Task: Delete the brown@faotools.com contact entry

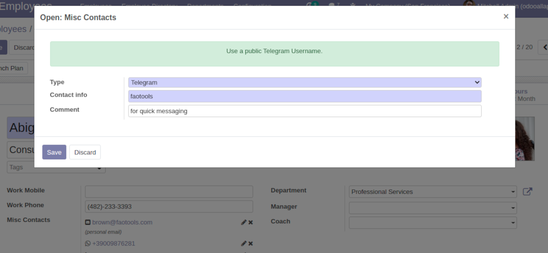Action: (x=251, y=222)
